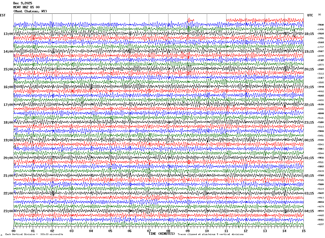Select the DC offset value -4846
Screen dimensions: 325x238
pyautogui.click(x=321, y=109)
